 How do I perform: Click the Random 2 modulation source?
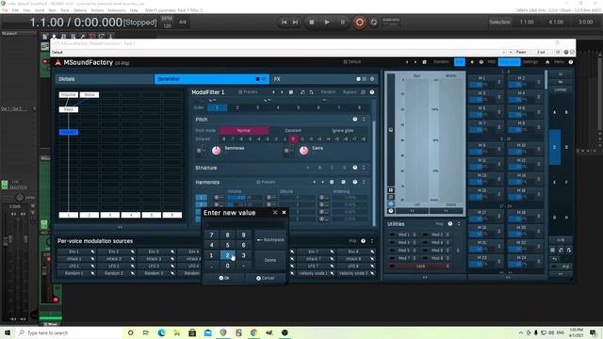click(113, 273)
